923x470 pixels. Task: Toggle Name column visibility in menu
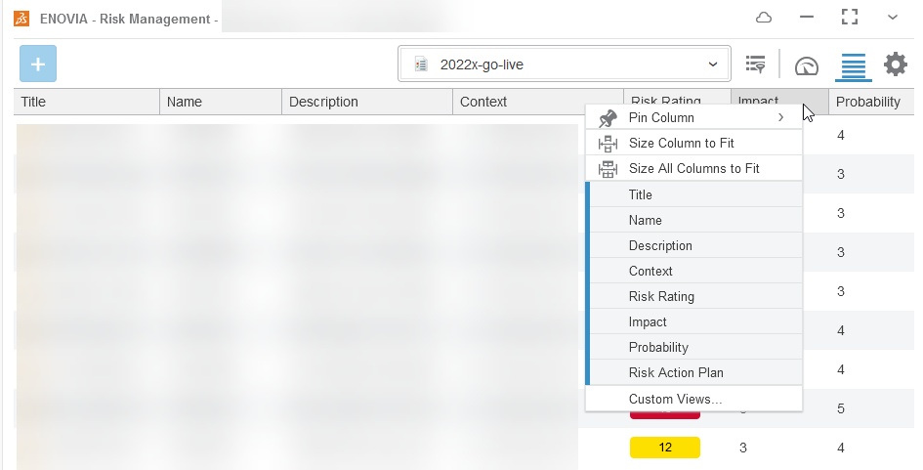[694, 220]
